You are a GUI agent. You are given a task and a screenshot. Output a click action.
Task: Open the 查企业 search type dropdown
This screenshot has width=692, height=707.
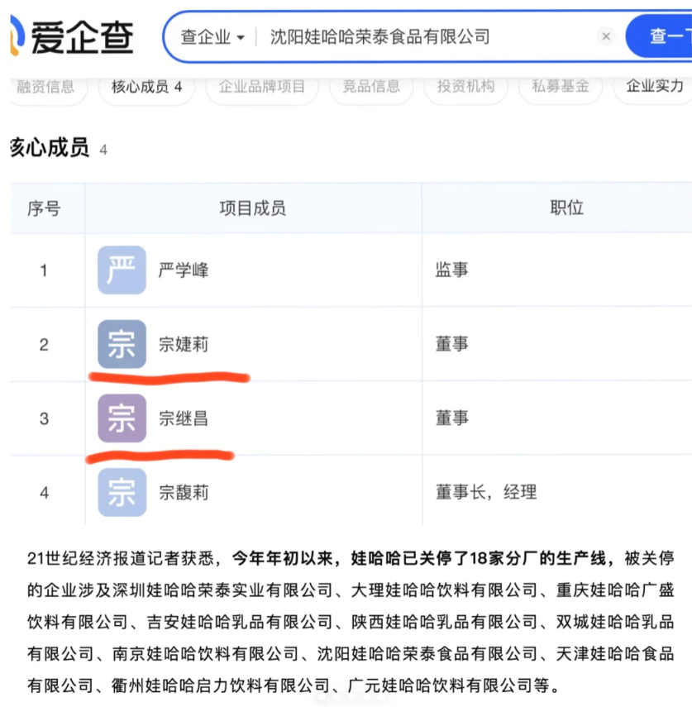pos(212,36)
